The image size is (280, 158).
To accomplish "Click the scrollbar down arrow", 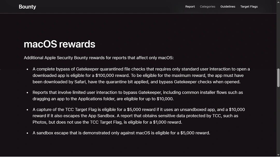I will pos(278,155).
